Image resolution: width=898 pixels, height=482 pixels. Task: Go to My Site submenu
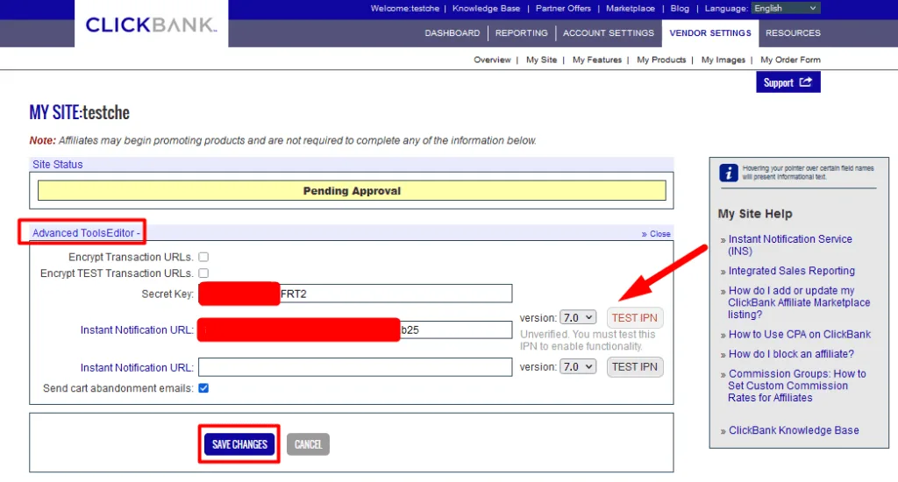click(x=541, y=60)
